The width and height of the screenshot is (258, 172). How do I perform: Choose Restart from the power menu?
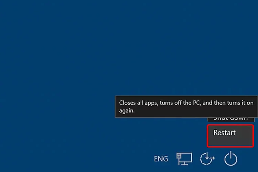click(230, 136)
